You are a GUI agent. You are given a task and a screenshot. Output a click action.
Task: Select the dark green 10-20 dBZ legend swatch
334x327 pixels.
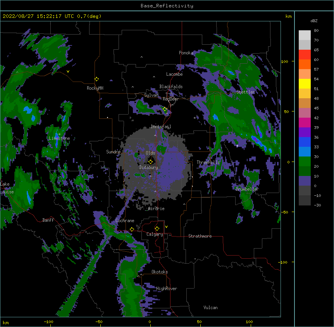(305, 171)
